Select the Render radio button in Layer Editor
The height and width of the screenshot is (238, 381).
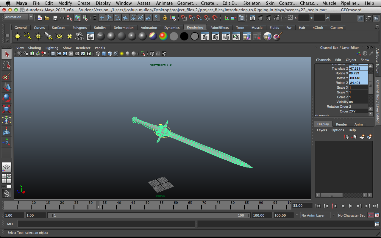[x=341, y=124]
